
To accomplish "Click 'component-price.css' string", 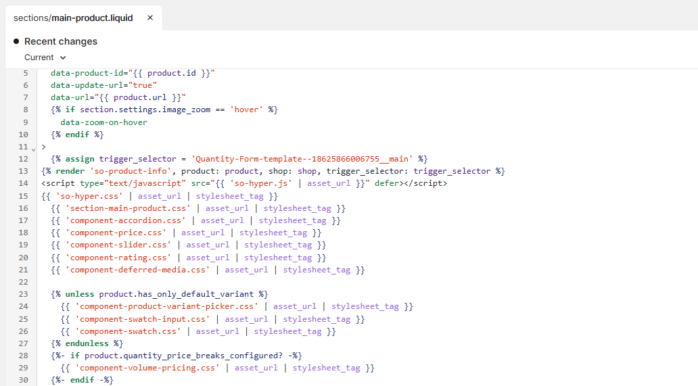I will pos(116,233).
